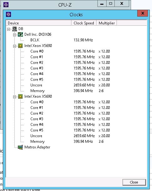The image size is (152, 191).
Task: Click the Device column header
Action: pyautogui.click(x=39, y=23)
